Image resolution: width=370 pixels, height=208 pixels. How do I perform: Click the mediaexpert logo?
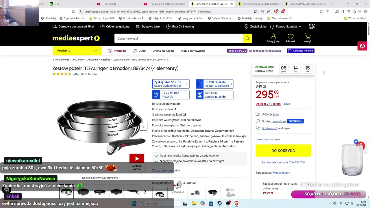pos(76,38)
